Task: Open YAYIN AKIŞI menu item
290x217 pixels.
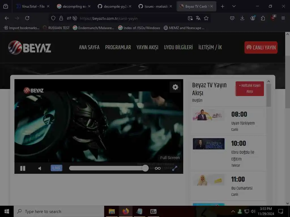Action: point(147,47)
